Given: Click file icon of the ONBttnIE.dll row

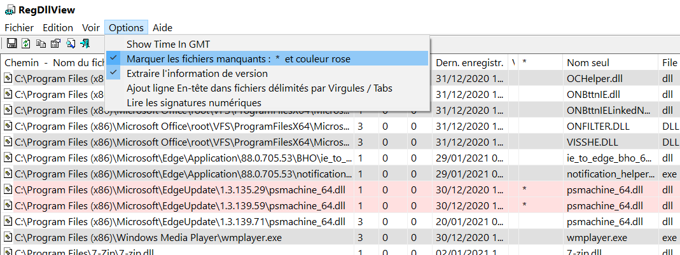Looking at the screenshot, I should tap(8, 95).
